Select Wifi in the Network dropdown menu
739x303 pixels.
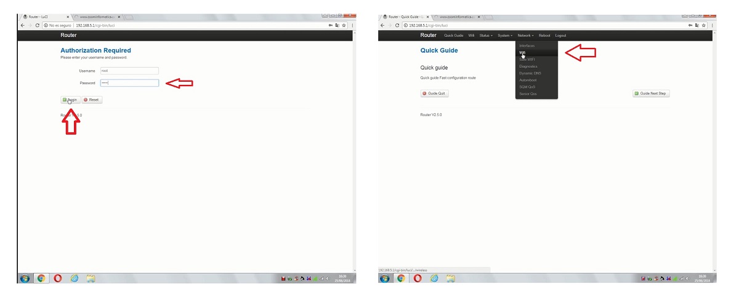point(536,53)
